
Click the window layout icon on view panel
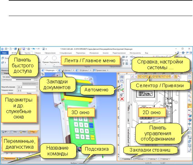[190, 77]
